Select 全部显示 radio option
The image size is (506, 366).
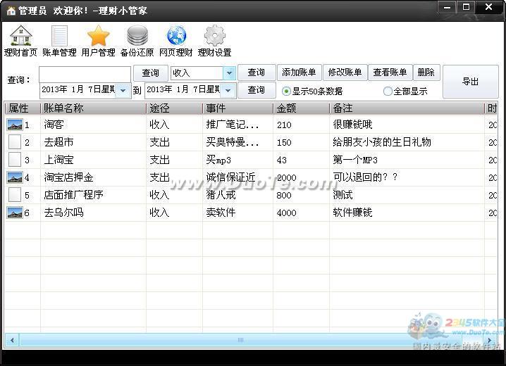tap(388, 91)
